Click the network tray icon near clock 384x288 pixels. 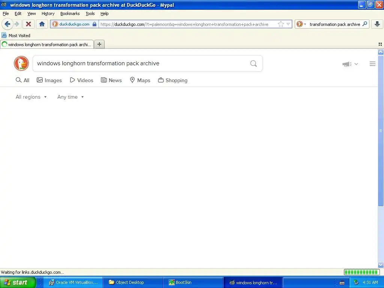click(356, 283)
